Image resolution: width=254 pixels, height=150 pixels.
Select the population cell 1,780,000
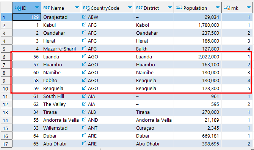pyautogui.click(x=198, y=25)
